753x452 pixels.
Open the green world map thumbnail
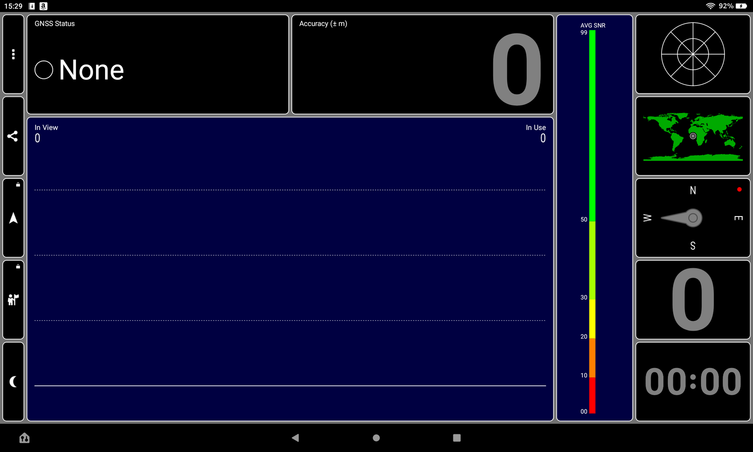click(693, 136)
